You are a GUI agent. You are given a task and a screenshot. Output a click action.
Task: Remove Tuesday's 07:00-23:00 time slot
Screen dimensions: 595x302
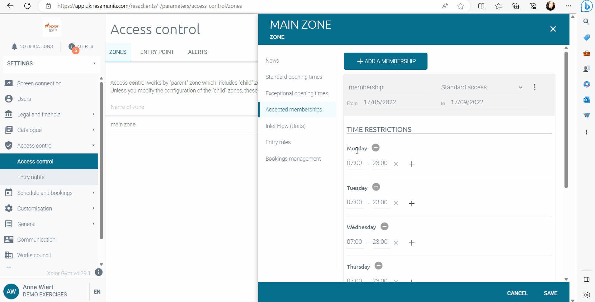coord(396,203)
